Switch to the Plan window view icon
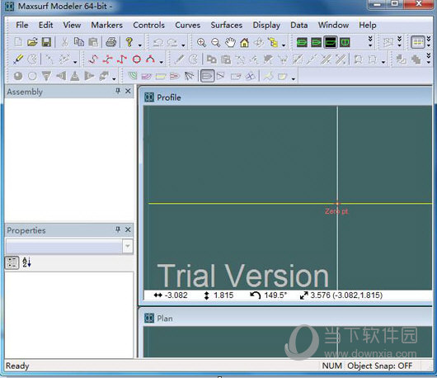The width and height of the screenshot is (437, 378). [x=316, y=43]
